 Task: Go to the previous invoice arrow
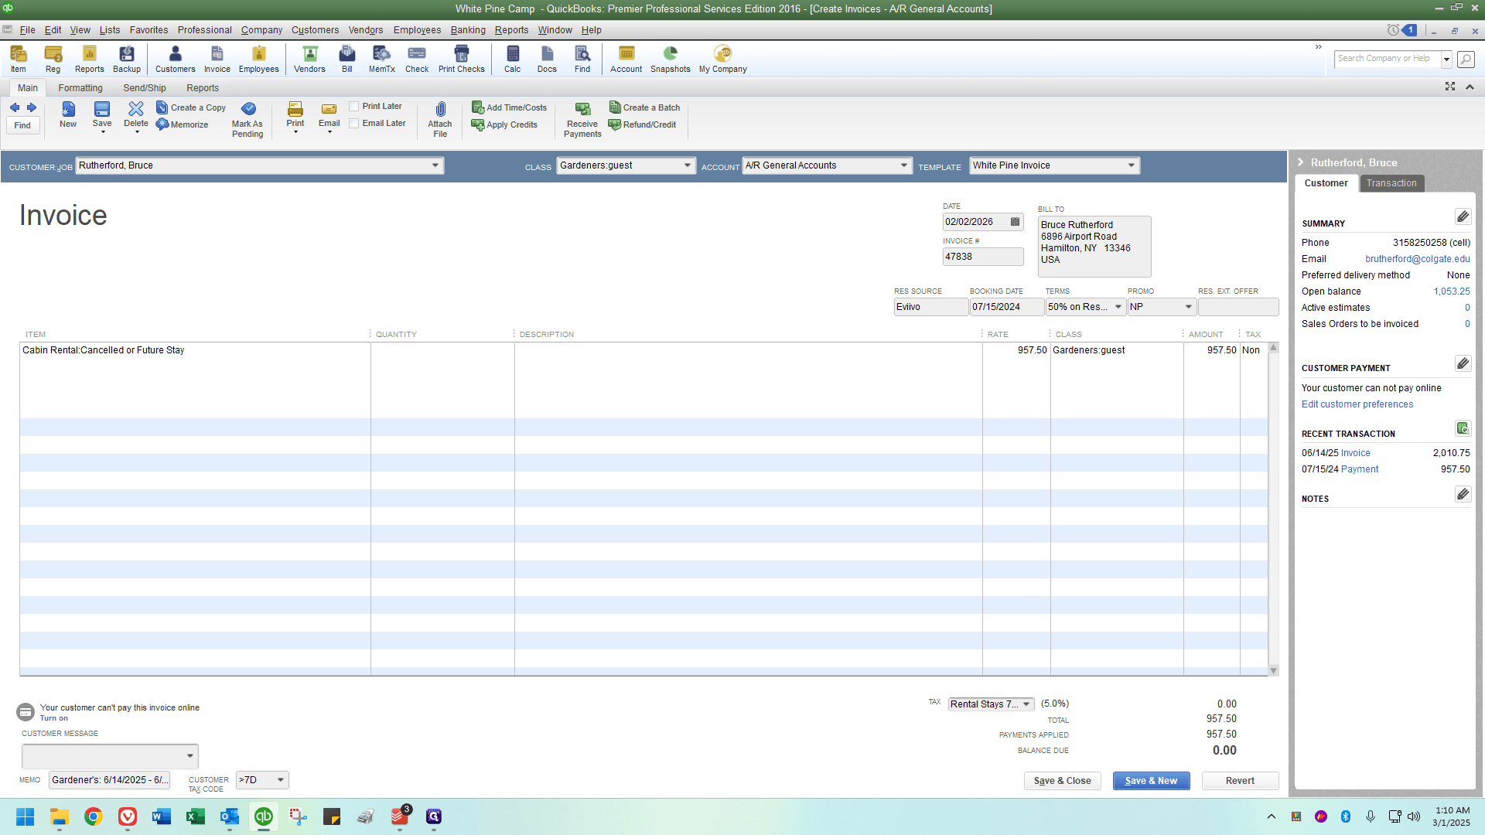click(15, 107)
